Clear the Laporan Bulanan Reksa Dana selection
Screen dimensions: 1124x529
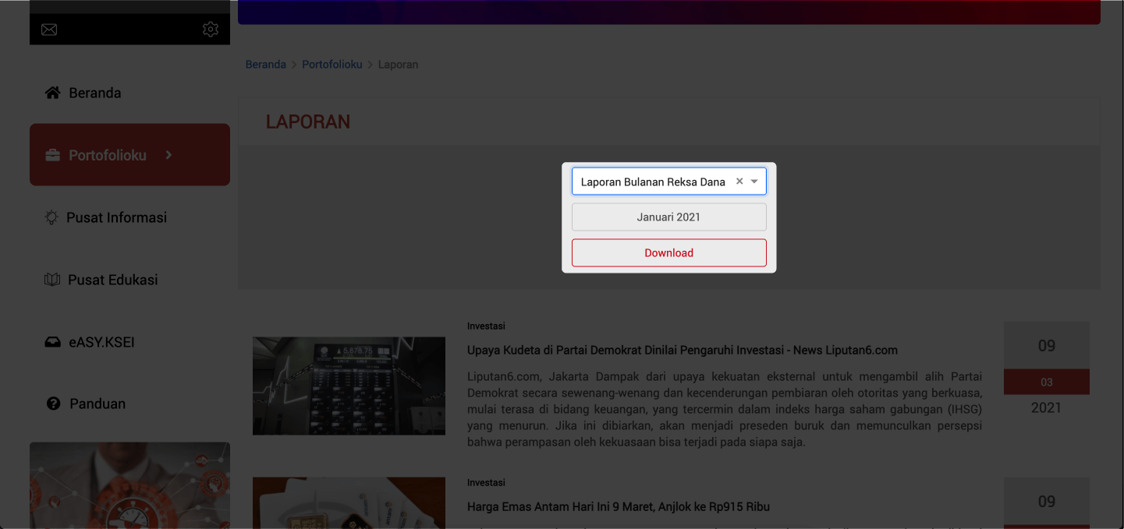(x=739, y=182)
